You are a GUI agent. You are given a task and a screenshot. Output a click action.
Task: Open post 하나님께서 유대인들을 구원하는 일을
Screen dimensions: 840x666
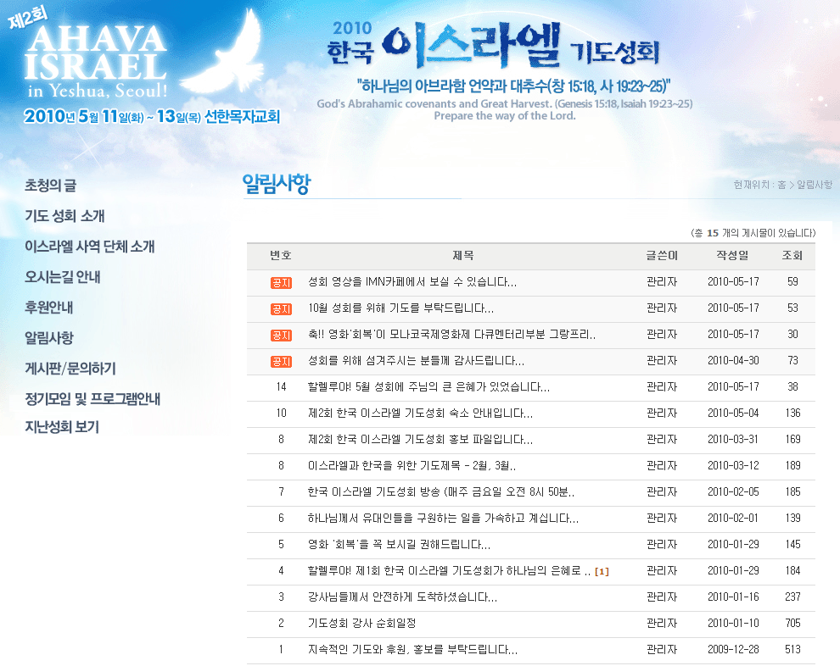click(x=443, y=518)
